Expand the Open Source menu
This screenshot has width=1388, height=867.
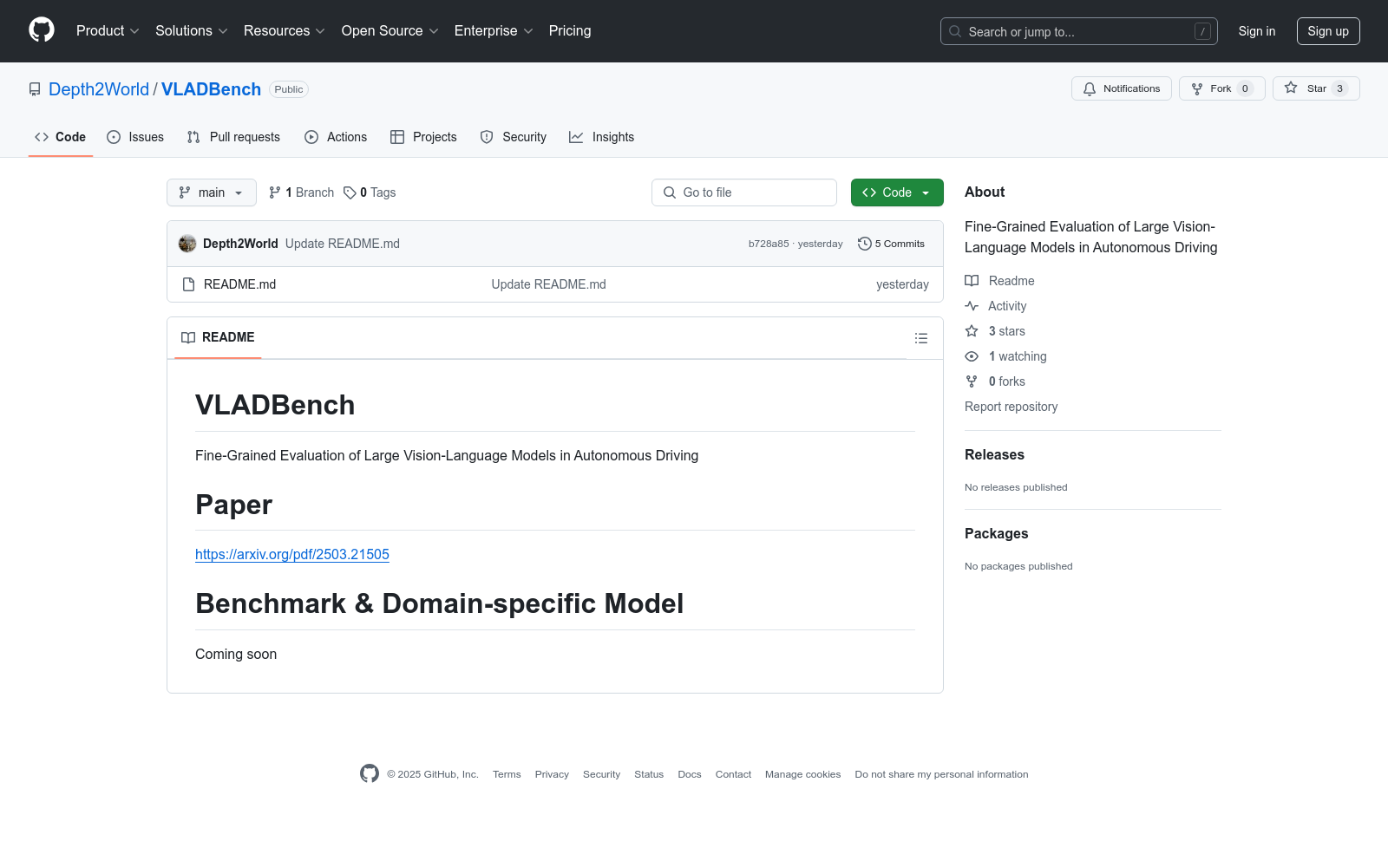[x=390, y=31]
